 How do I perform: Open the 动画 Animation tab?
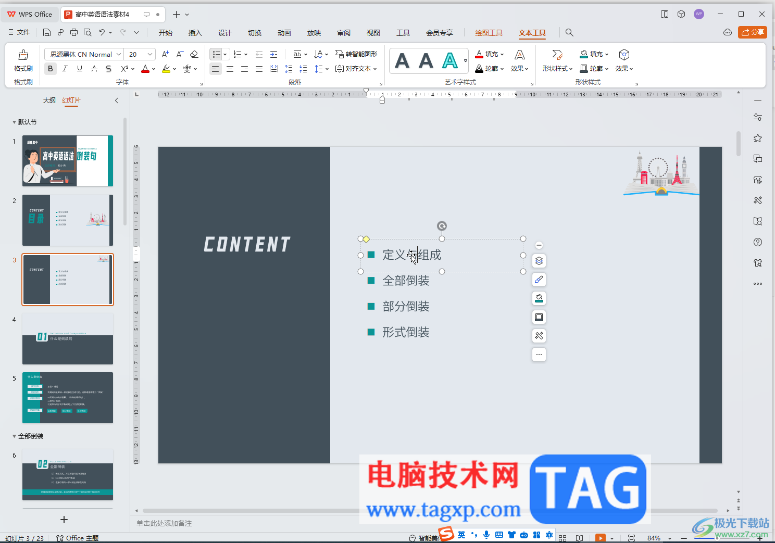(x=284, y=33)
